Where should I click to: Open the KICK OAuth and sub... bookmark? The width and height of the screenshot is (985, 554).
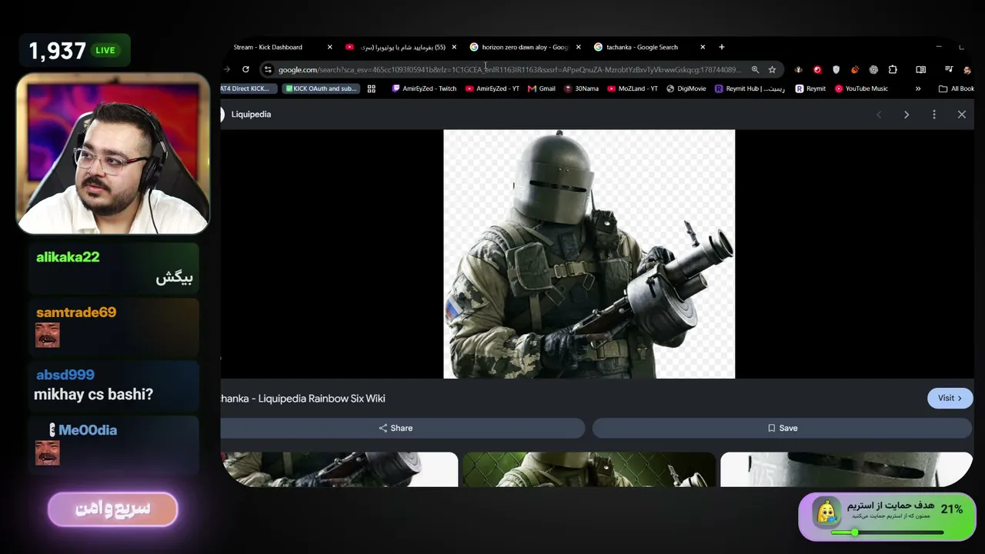[x=322, y=88]
